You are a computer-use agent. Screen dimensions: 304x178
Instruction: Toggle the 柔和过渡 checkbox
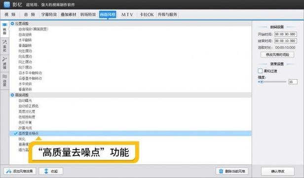[x=260, y=71]
